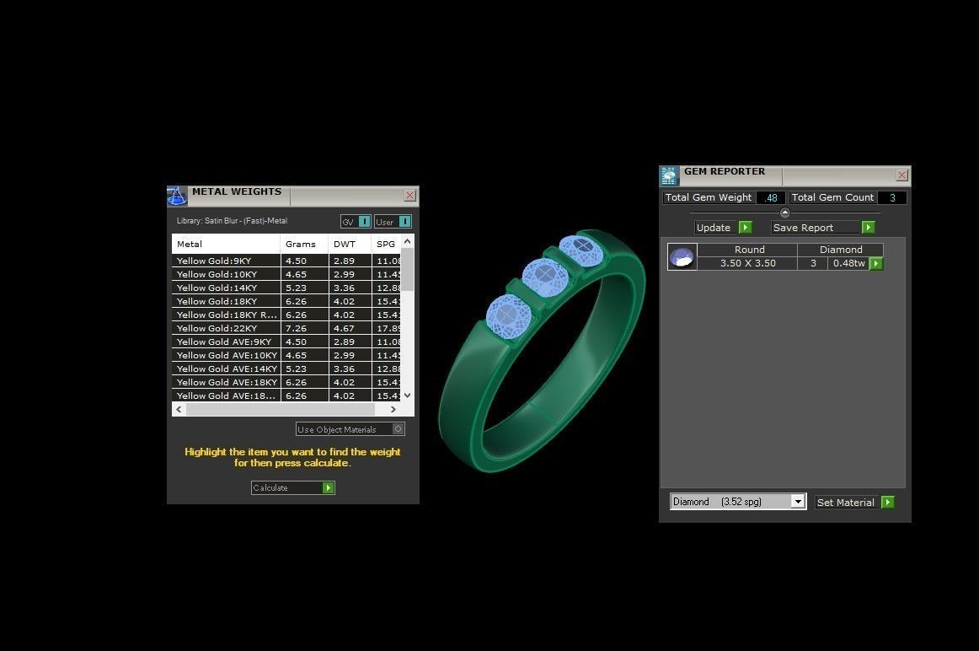The width and height of the screenshot is (979, 651).
Task: Toggle the GV library switch
Action: 365,221
